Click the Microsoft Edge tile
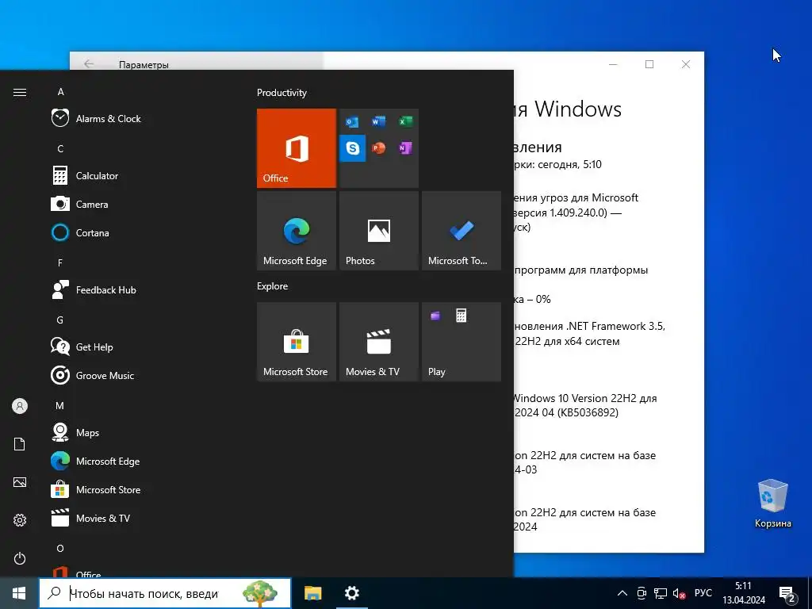812x609 pixels. [x=297, y=231]
